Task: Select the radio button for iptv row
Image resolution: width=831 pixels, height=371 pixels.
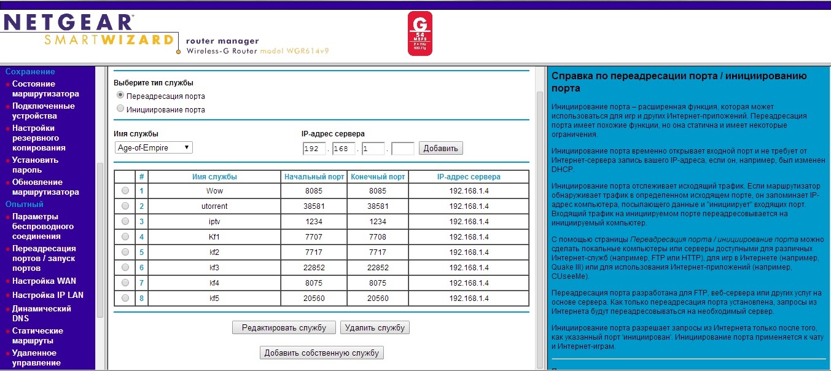Action: [125, 221]
